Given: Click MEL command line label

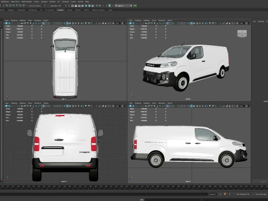Looking at the screenshot, I should point(142,200).
